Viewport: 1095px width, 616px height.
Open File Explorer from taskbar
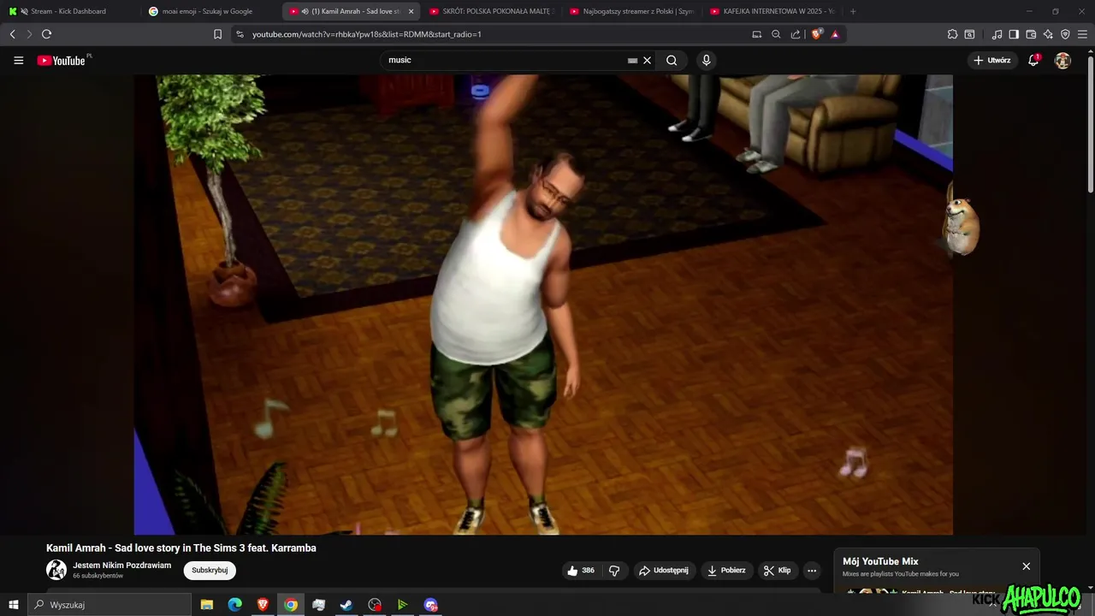pyautogui.click(x=207, y=605)
